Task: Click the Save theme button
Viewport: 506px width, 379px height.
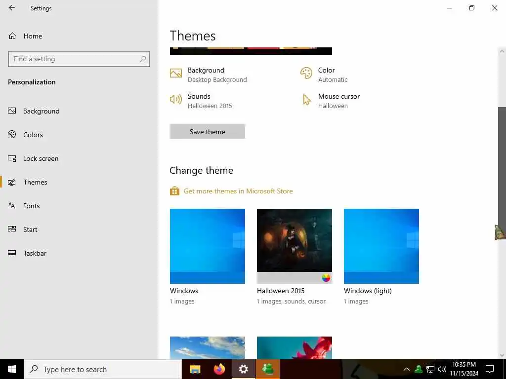Action: click(x=208, y=132)
